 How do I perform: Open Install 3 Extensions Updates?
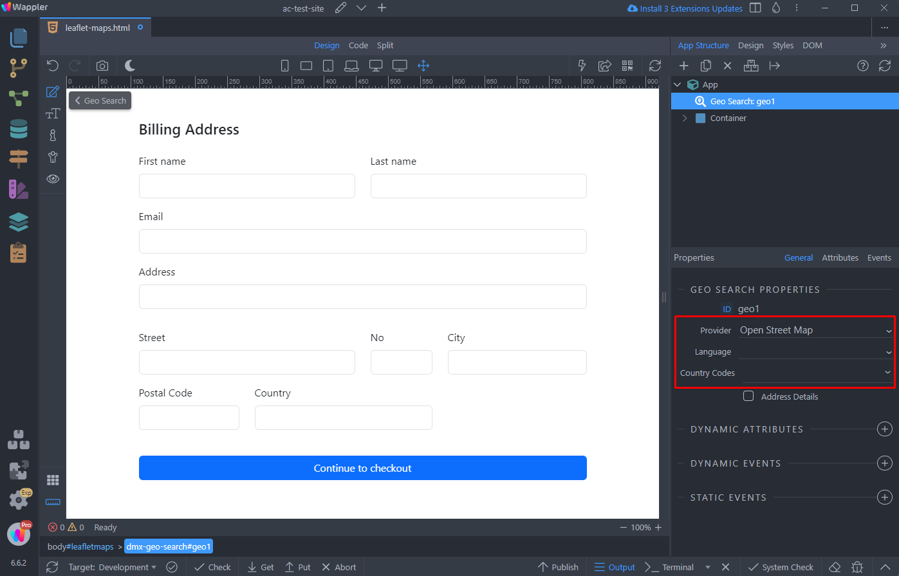[x=684, y=8]
